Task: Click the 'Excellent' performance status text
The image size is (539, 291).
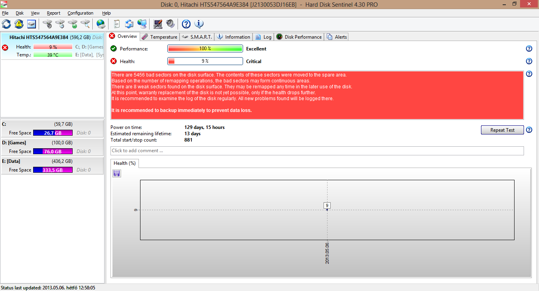Action: coord(256,49)
